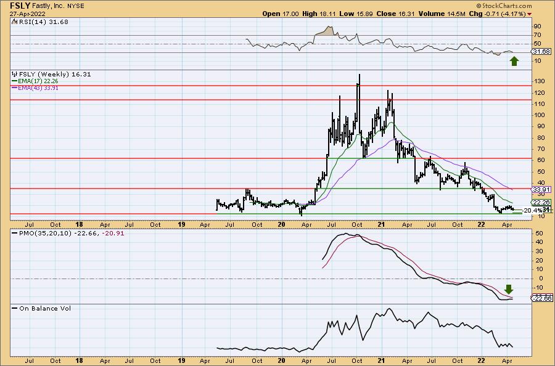Click the 90 label on the RSI axis

(538, 26)
